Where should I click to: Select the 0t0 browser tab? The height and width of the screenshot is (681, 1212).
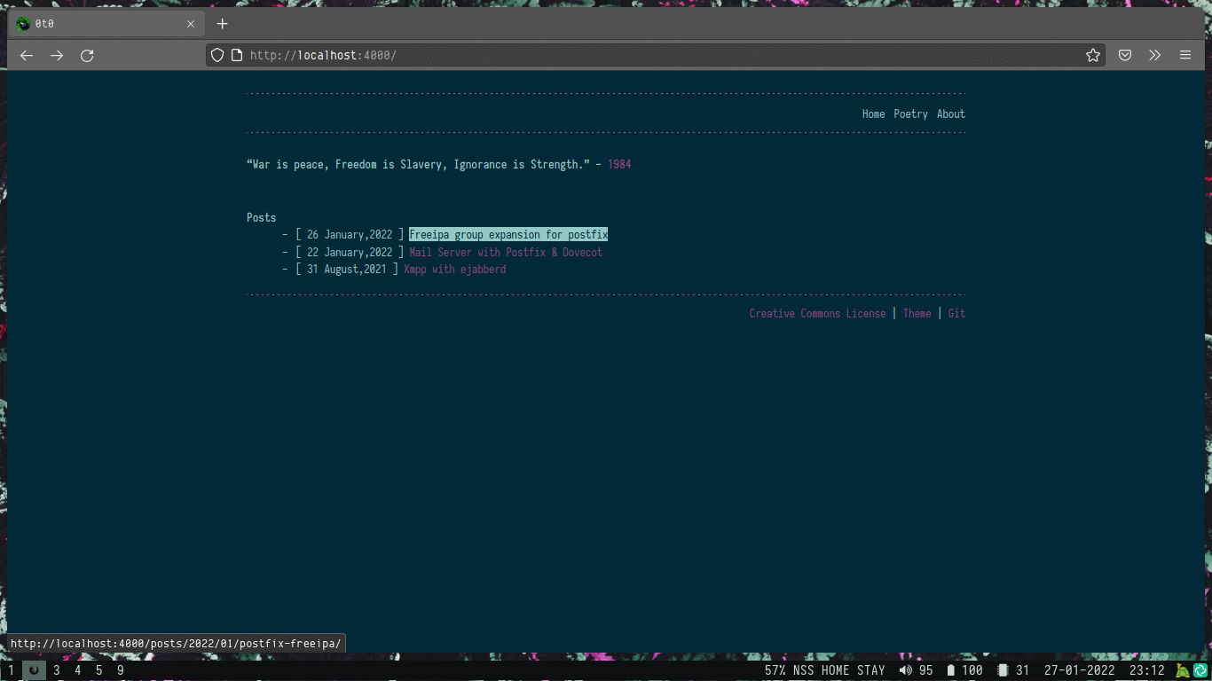[105, 24]
